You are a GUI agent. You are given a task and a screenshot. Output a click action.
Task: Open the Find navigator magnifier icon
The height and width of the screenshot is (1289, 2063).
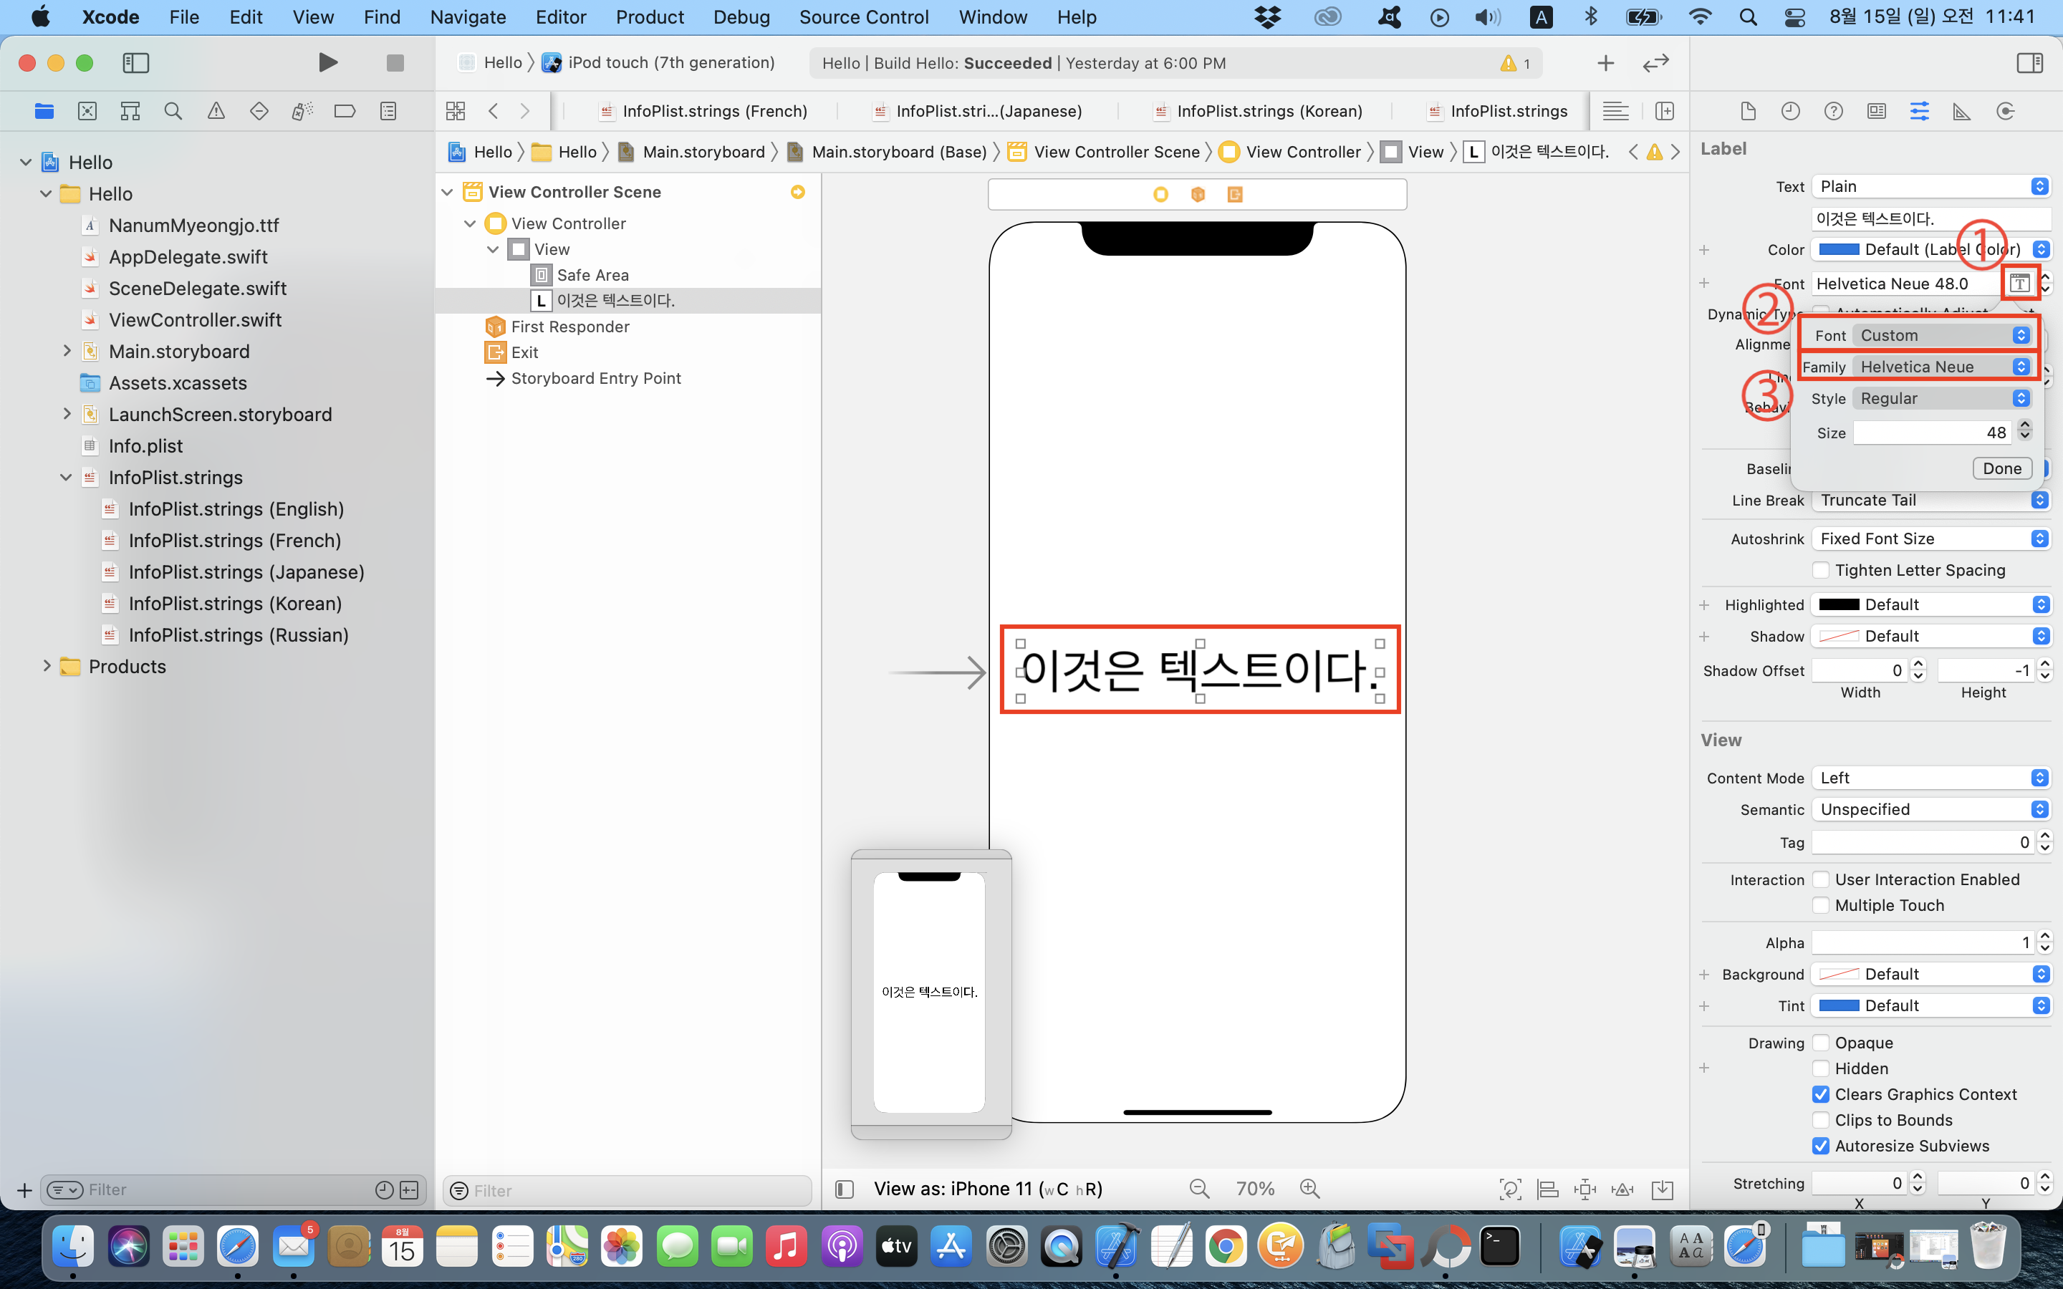tap(173, 111)
